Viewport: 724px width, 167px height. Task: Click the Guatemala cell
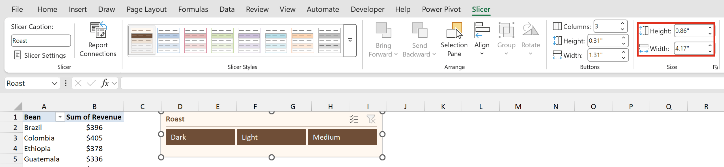point(44,159)
